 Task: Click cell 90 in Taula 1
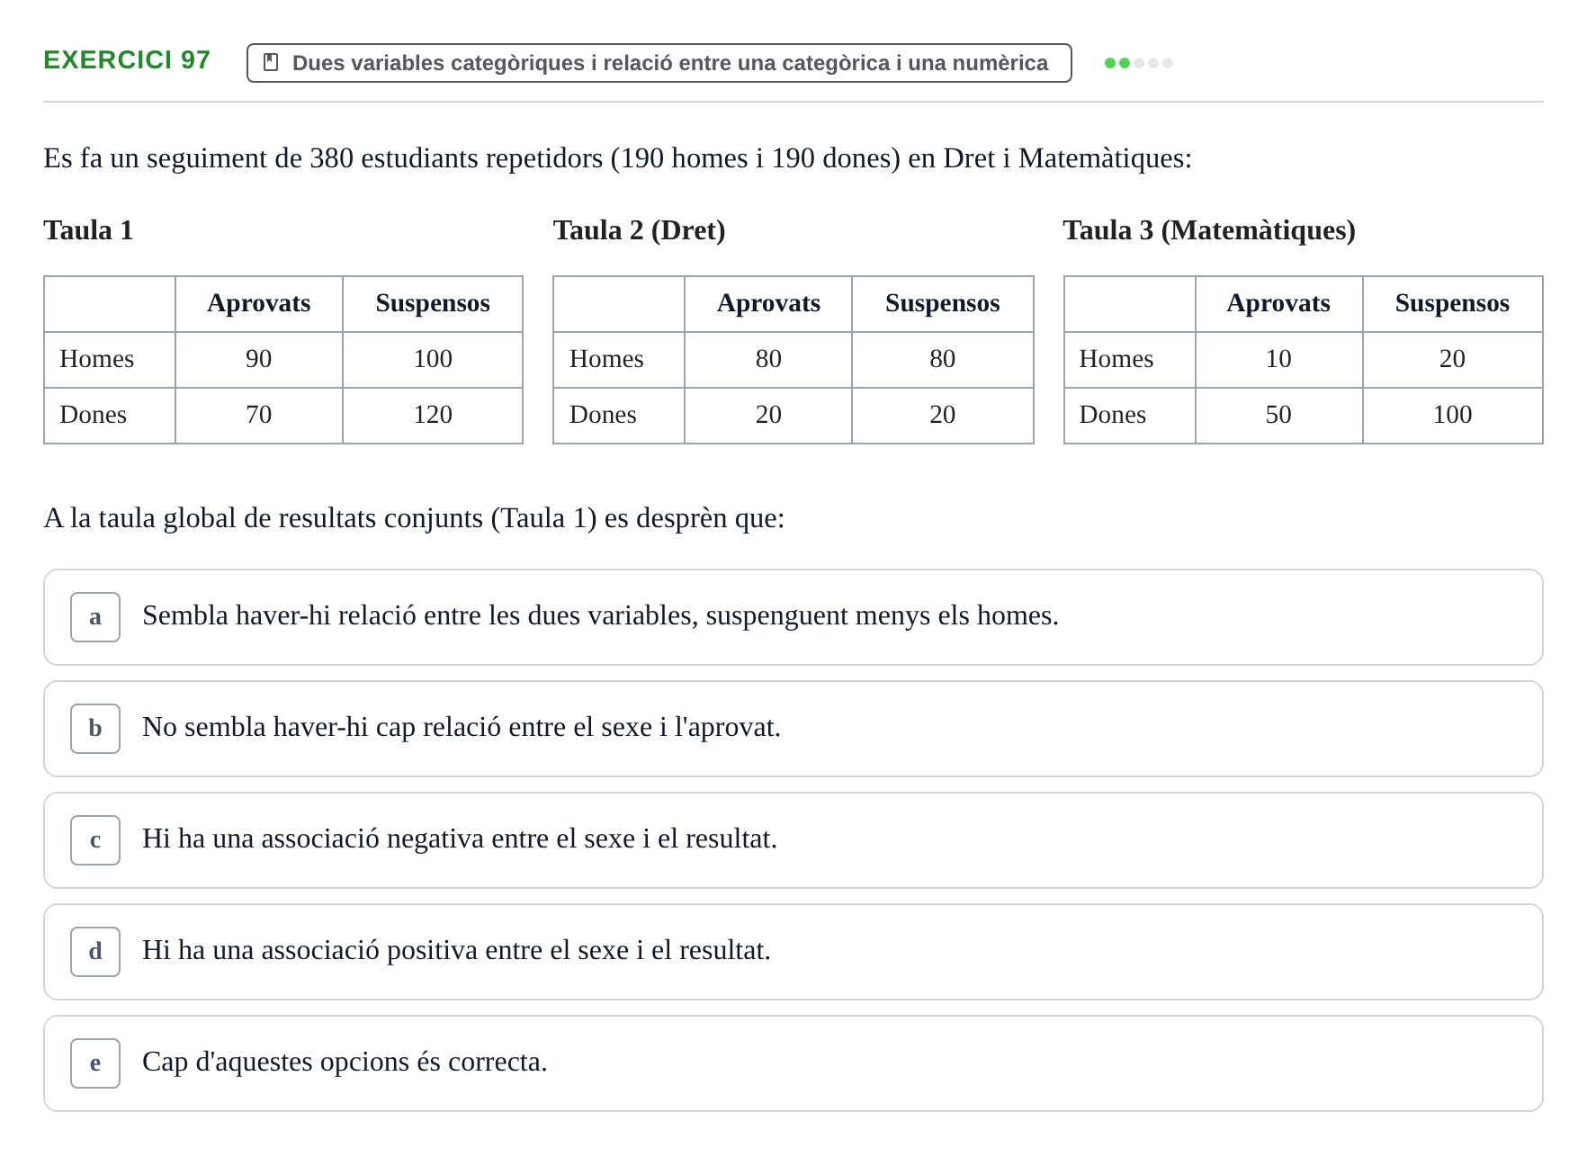[x=259, y=359]
